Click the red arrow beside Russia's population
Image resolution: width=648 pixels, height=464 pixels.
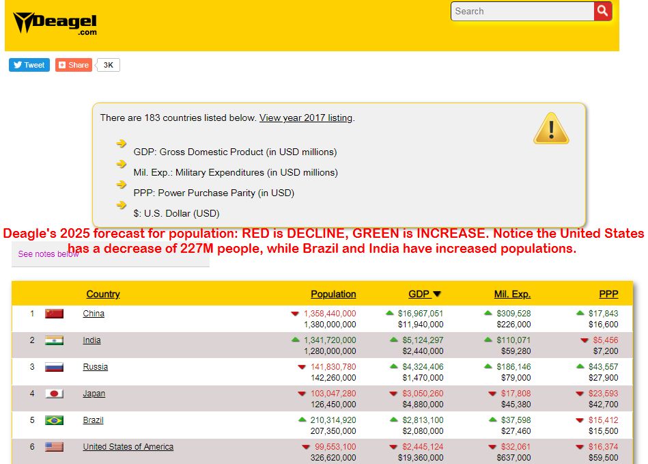point(302,367)
